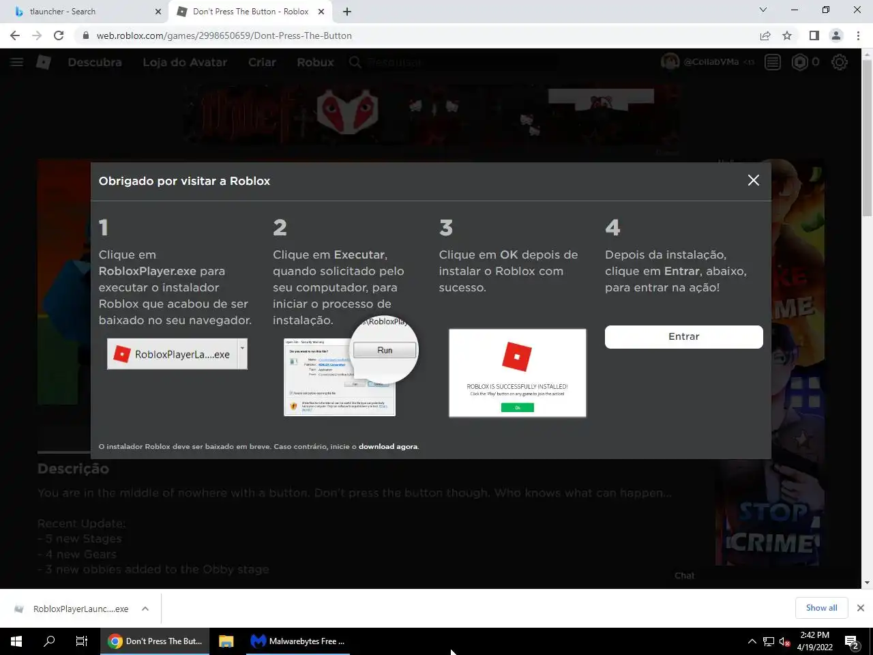Screen dimensions: 873x655
Task: Expand options for RobloxPlayerLauncher download
Action: coord(145,609)
